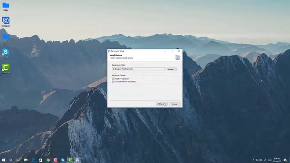
Task: Click the Rainmeter Setup title bar icon
Action: coord(109,51)
